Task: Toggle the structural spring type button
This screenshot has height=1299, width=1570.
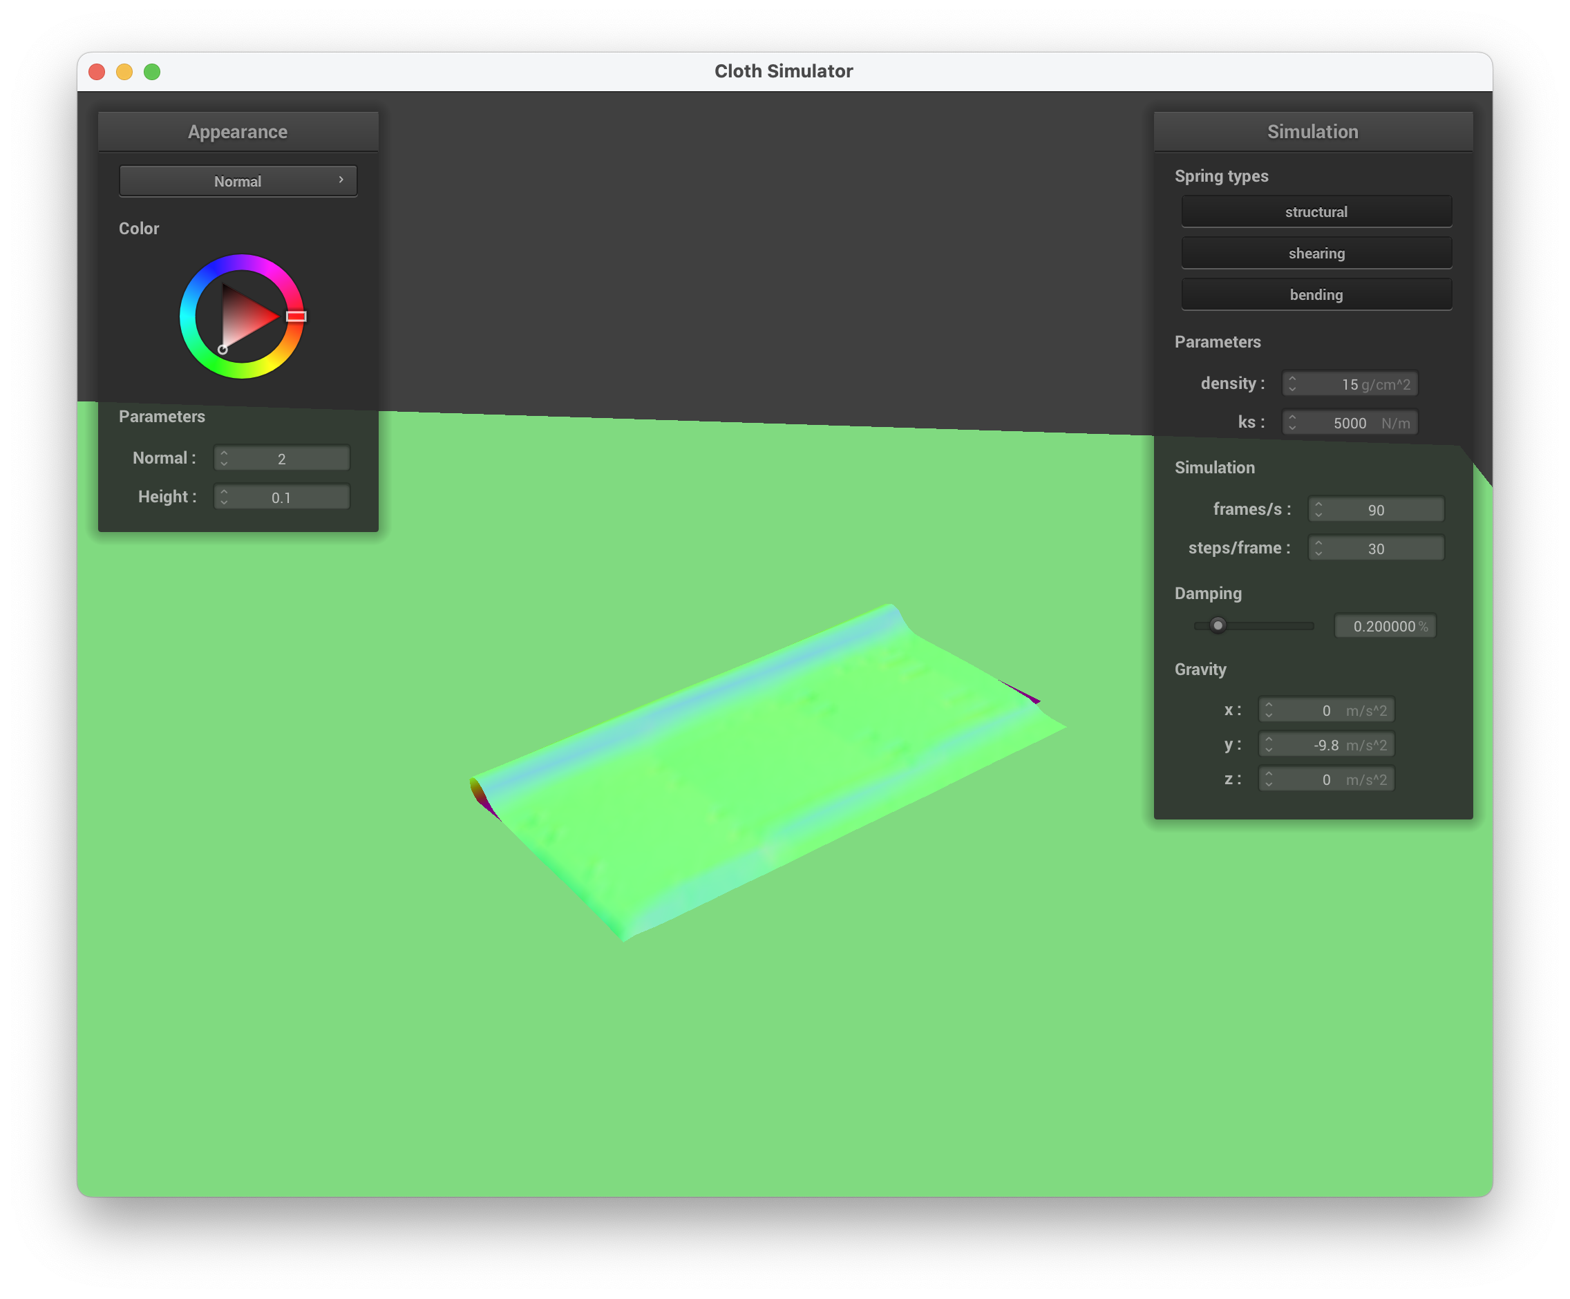Action: 1316,211
